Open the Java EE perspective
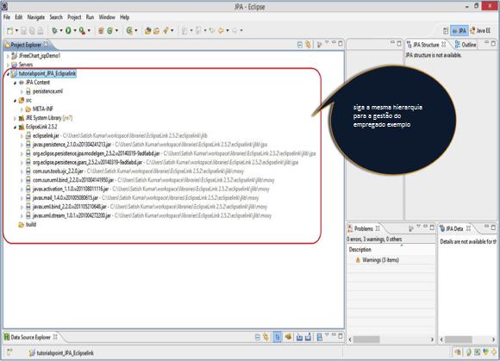 point(480,31)
